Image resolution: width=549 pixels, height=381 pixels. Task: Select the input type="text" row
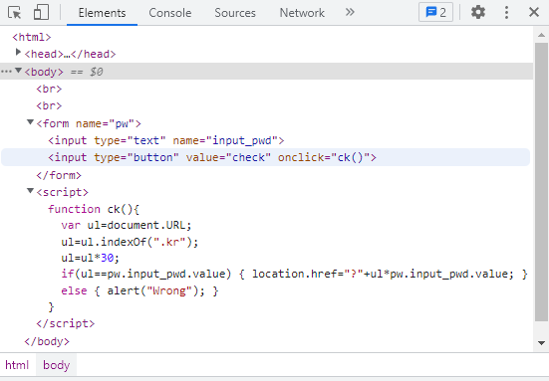click(166, 140)
